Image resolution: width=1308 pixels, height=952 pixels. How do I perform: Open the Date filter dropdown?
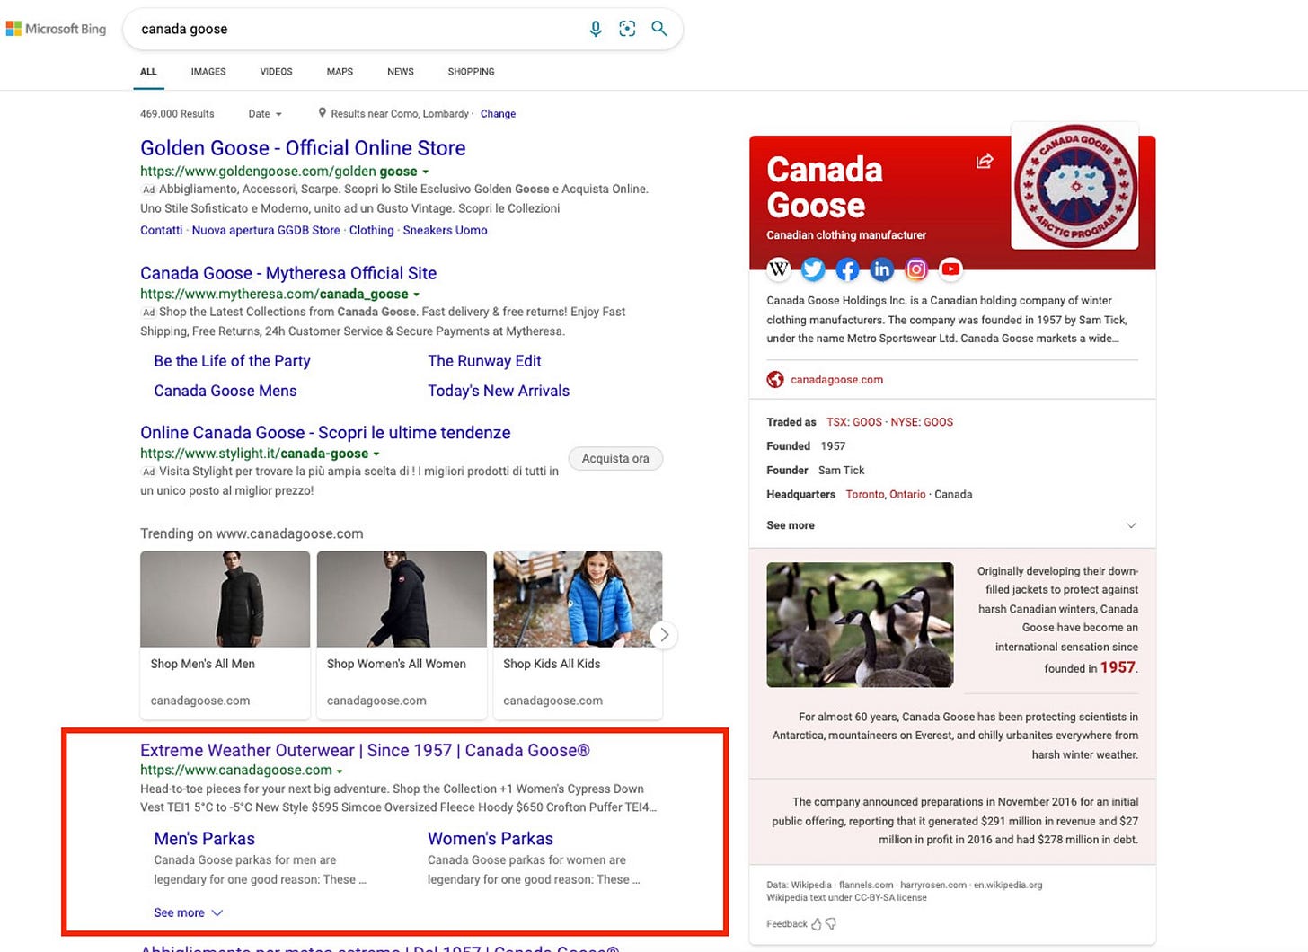pyautogui.click(x=265, y=114)
